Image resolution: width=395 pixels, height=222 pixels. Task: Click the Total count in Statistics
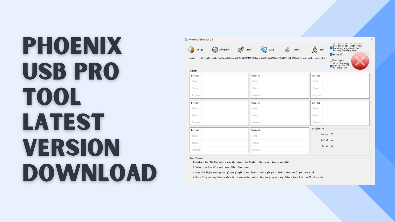(332, 146)
